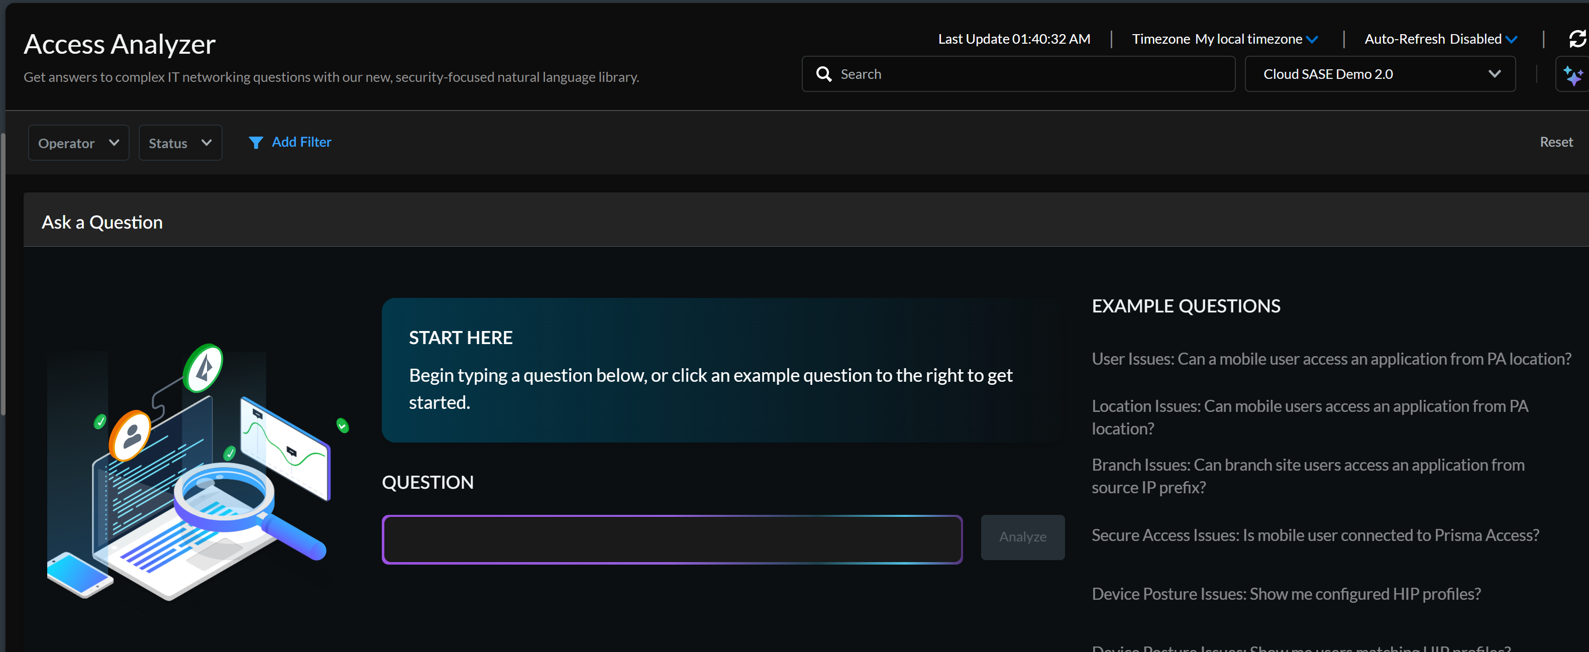The height and width of the screenshot is (652, 1589).
Task: Pick the Secure Access Issues example question
Action: point(1315,535)
